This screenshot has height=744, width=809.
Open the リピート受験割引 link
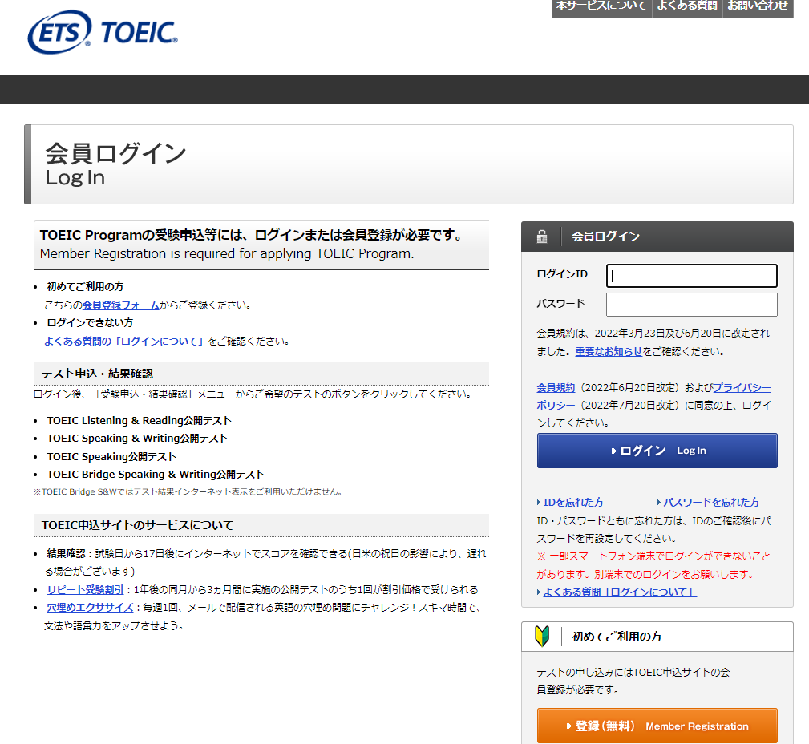pos(85,589)
